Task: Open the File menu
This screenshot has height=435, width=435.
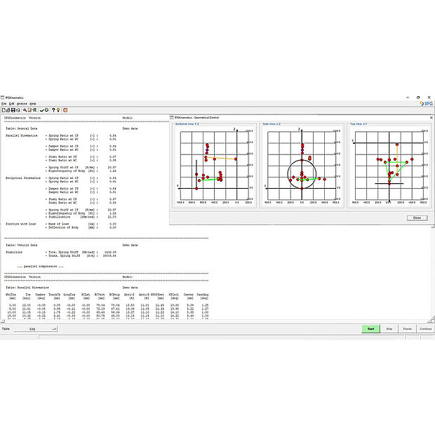Action: pos(4,104)
